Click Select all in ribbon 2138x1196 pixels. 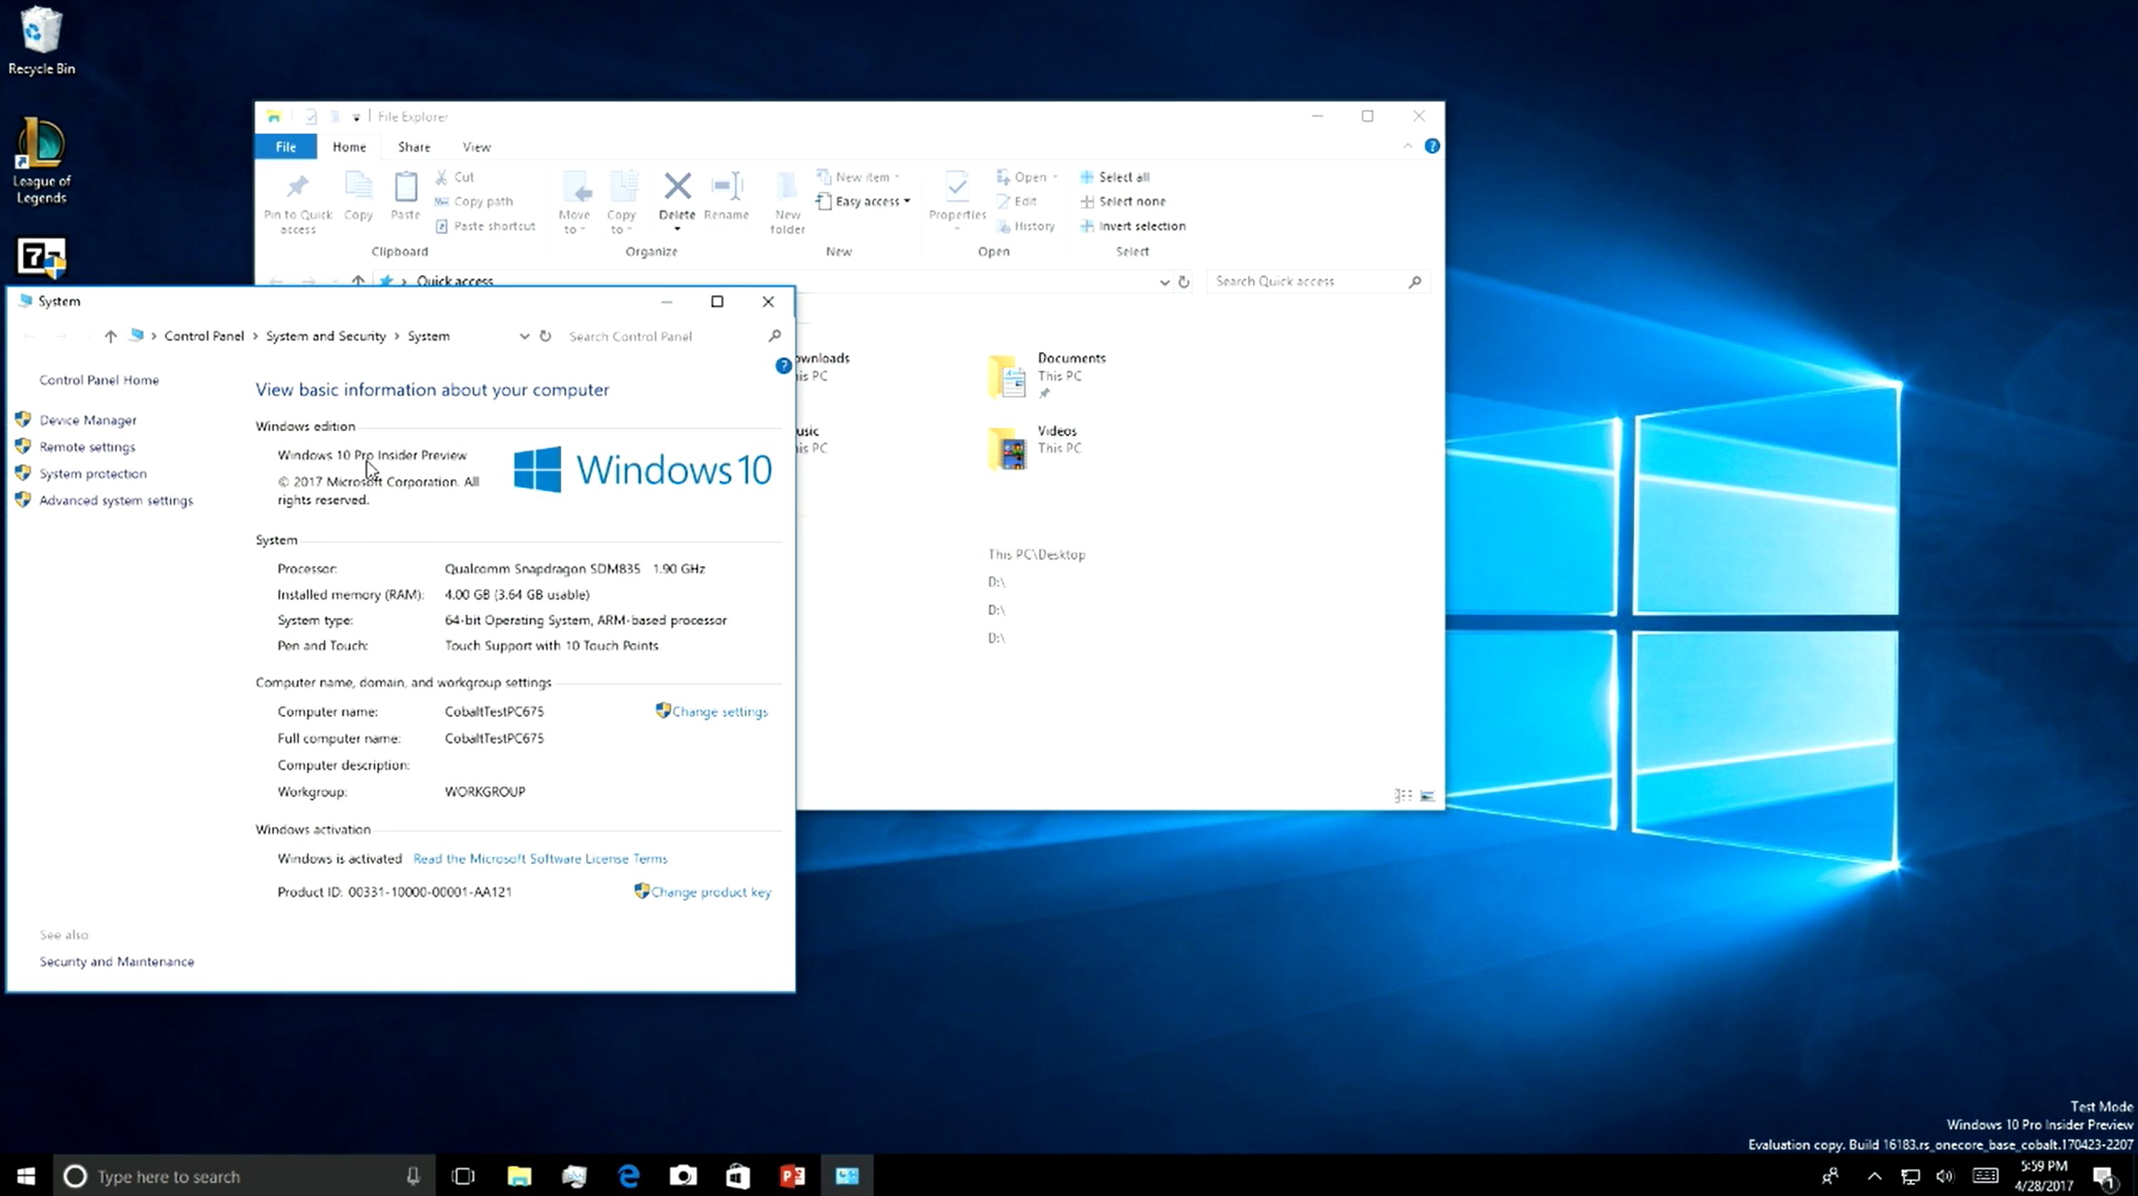(1123, 177)
